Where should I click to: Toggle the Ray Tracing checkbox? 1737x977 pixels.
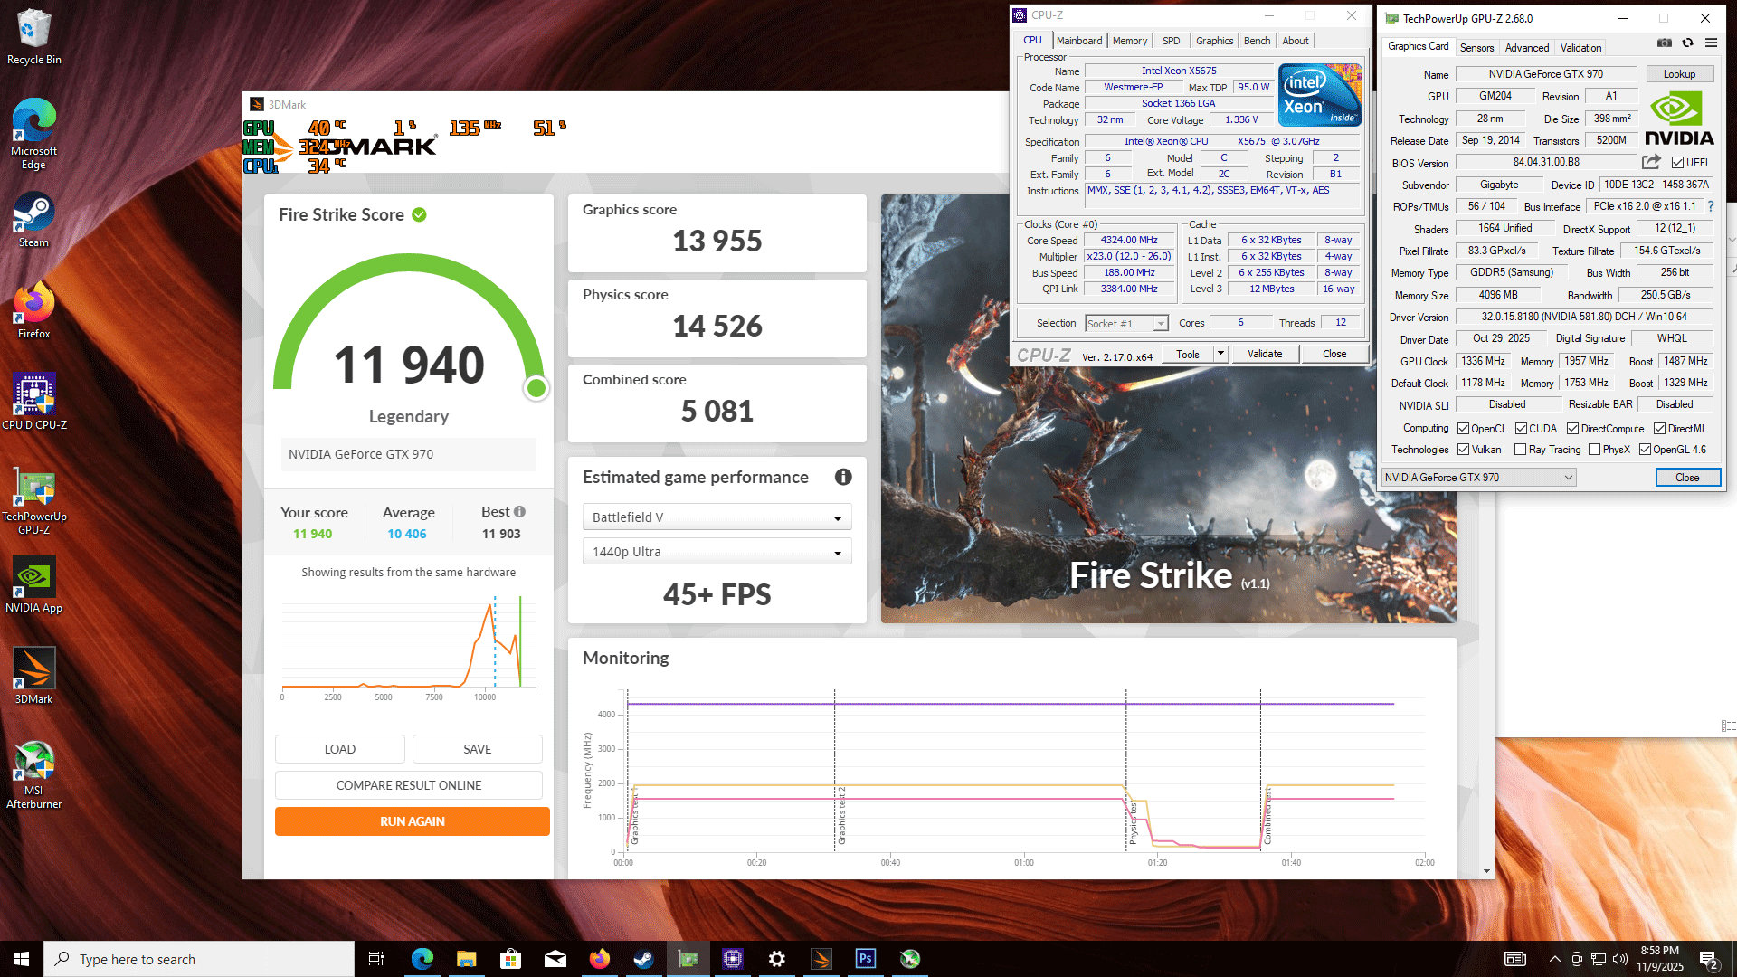click(1520, 450)
